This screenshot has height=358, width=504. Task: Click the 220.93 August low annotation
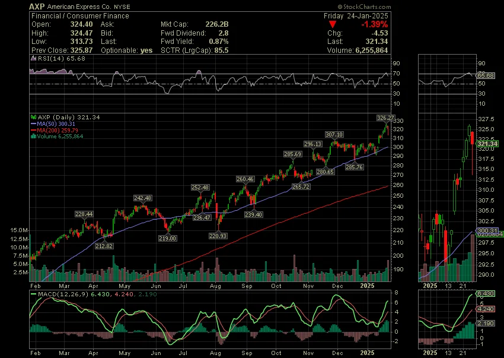218,236
